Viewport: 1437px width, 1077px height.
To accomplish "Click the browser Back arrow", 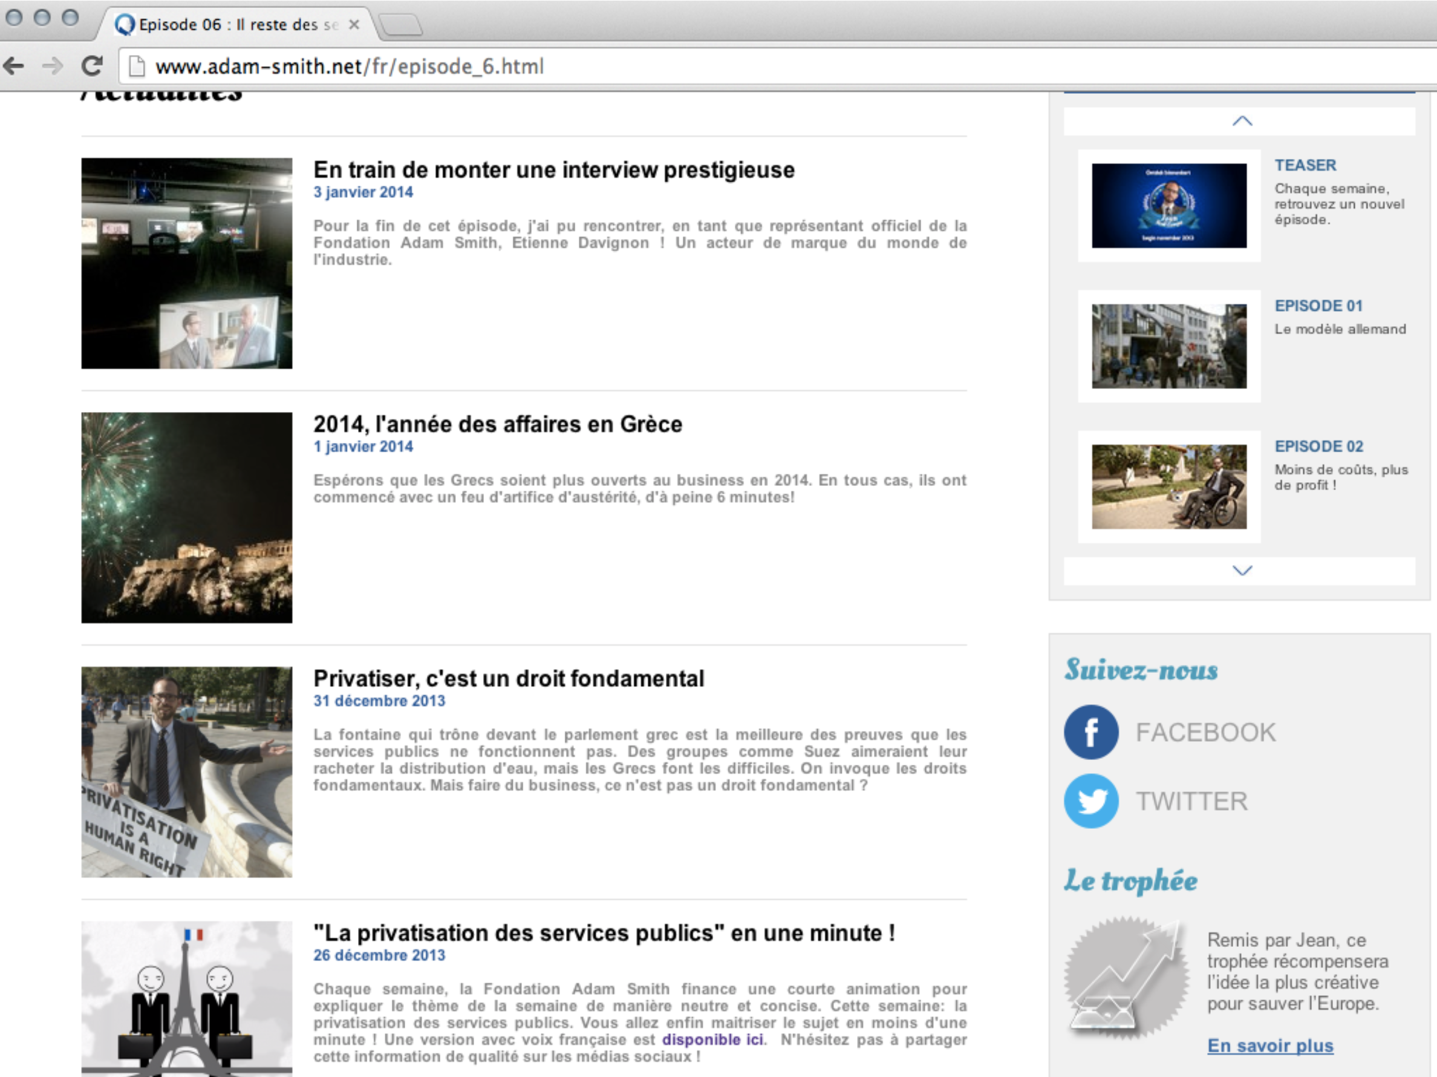I will click(15, 65).
